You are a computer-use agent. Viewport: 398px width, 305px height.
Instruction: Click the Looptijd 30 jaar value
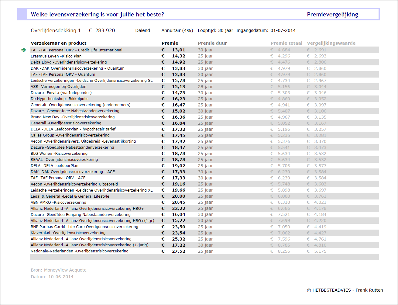click(x=215, y=30)
